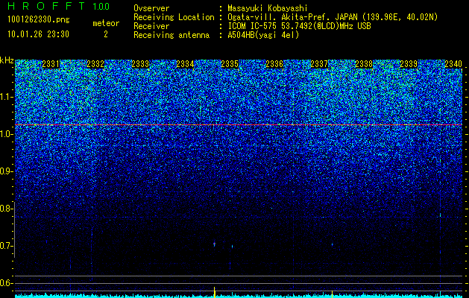Viewport: 469px width, 298px height.
Task: Click the small meteor echo right of 2335
Action: click(x=232, y=247)
